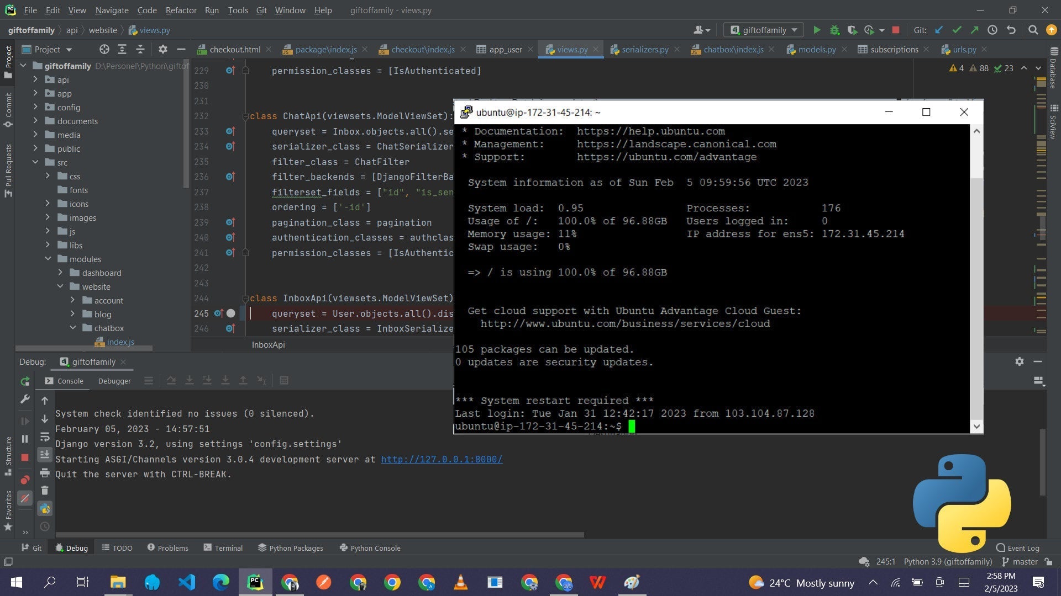Open the Terminal tool window button

point(223,548)
